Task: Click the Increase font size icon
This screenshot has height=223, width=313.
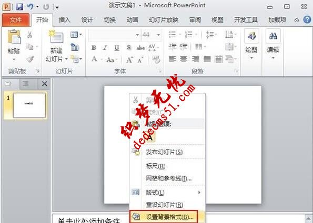Action: (x=129, y=59)
